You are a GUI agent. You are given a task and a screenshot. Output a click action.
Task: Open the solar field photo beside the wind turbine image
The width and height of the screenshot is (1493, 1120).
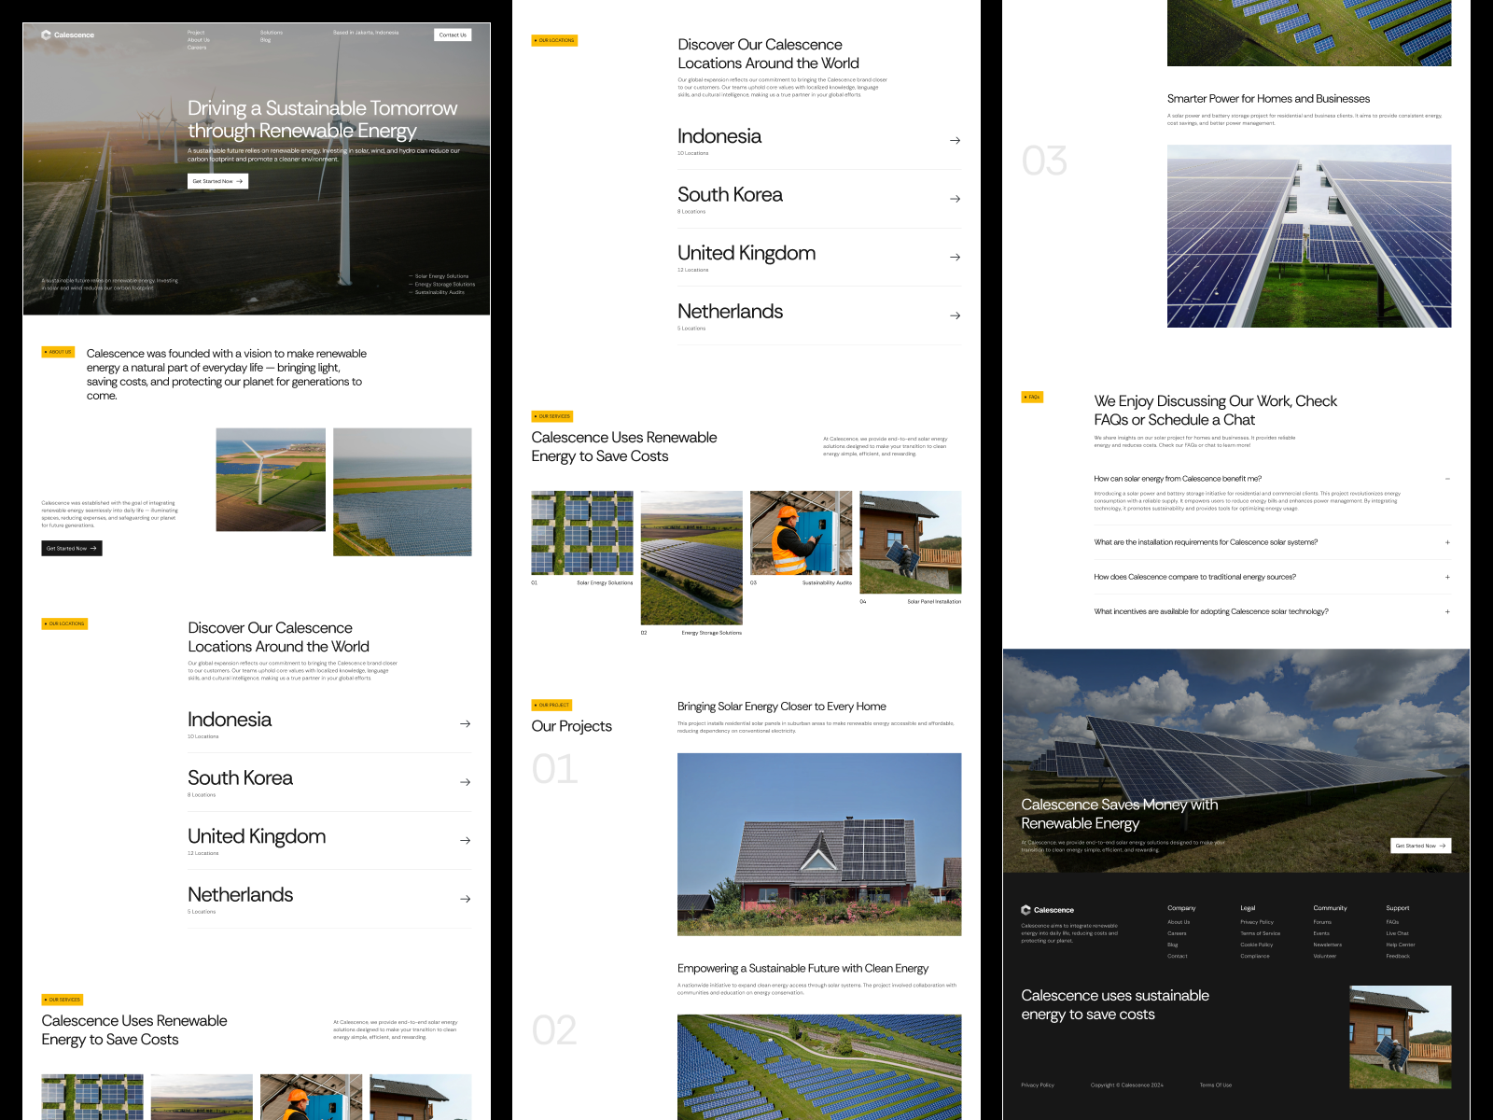[402, 492]
